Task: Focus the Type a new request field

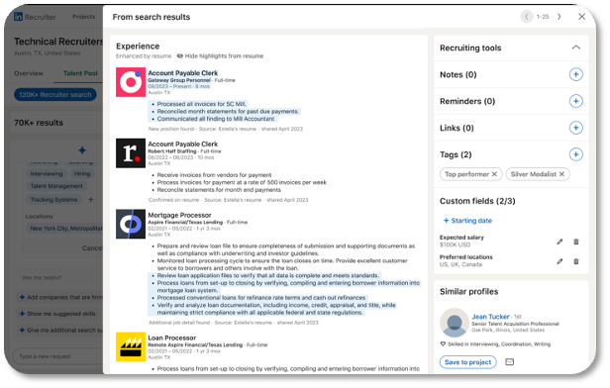Action: click(58, 356)
